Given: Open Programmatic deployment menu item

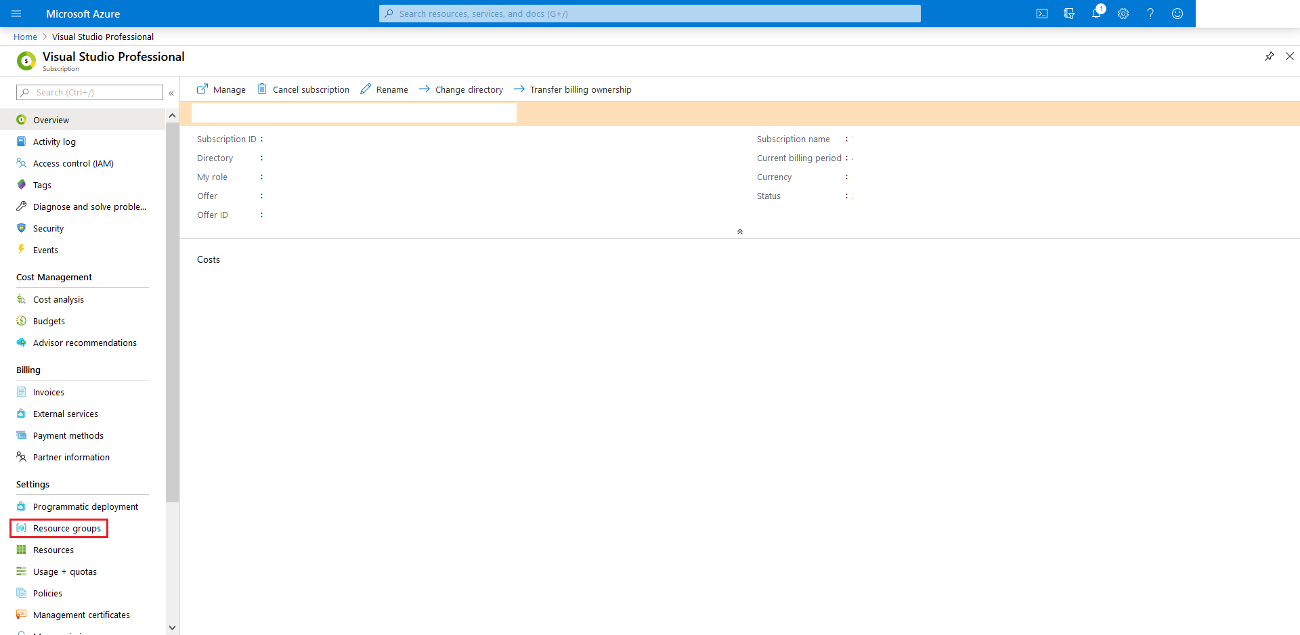Looking at the screenshot, I should 83,506.
